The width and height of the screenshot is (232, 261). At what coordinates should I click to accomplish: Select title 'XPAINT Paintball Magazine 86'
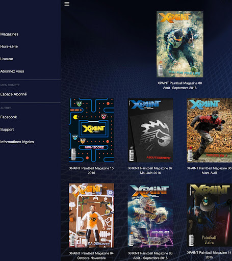209,168
